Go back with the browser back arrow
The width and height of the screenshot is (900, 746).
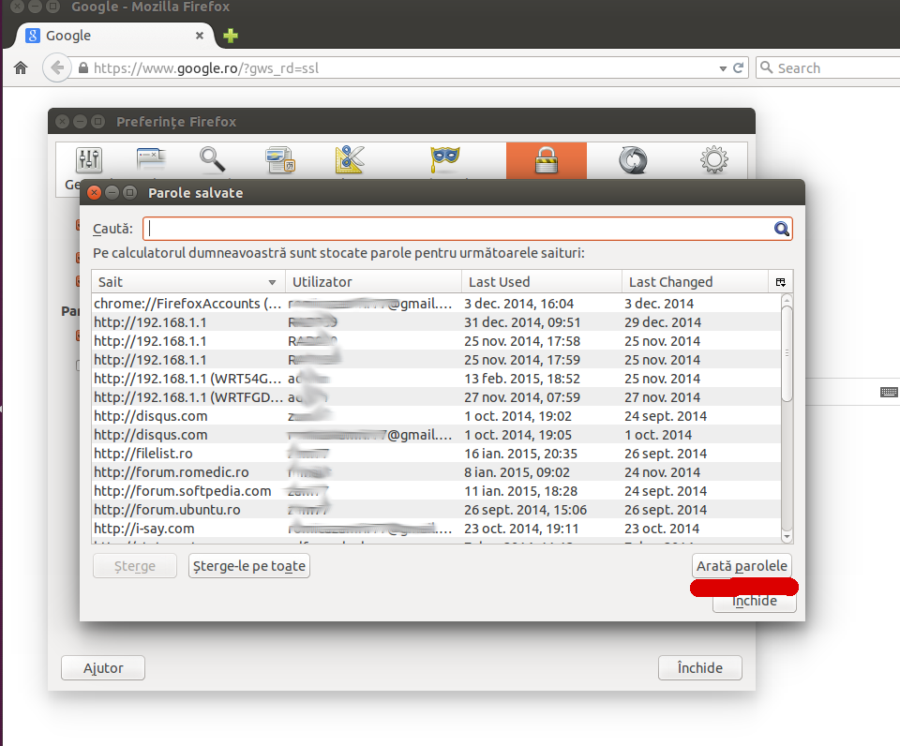57,68
